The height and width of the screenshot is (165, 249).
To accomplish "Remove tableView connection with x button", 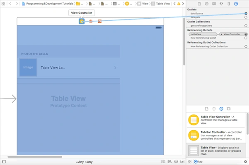I will tap(221, 34).
